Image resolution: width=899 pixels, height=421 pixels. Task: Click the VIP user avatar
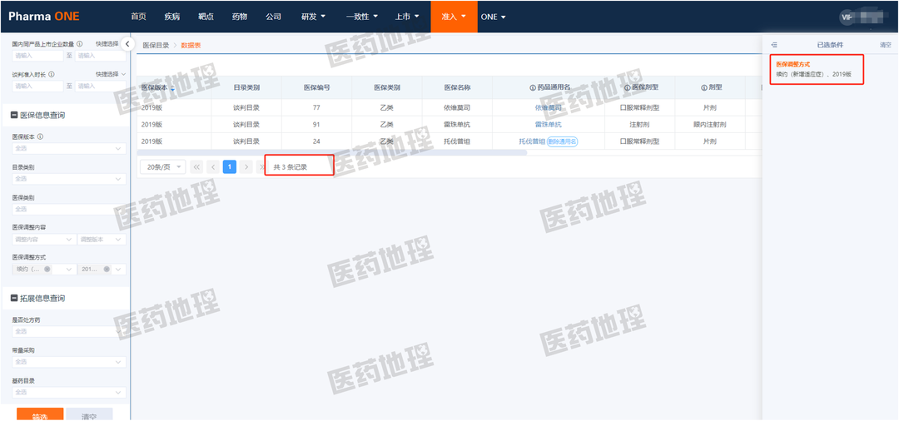(x=848, y=17)
